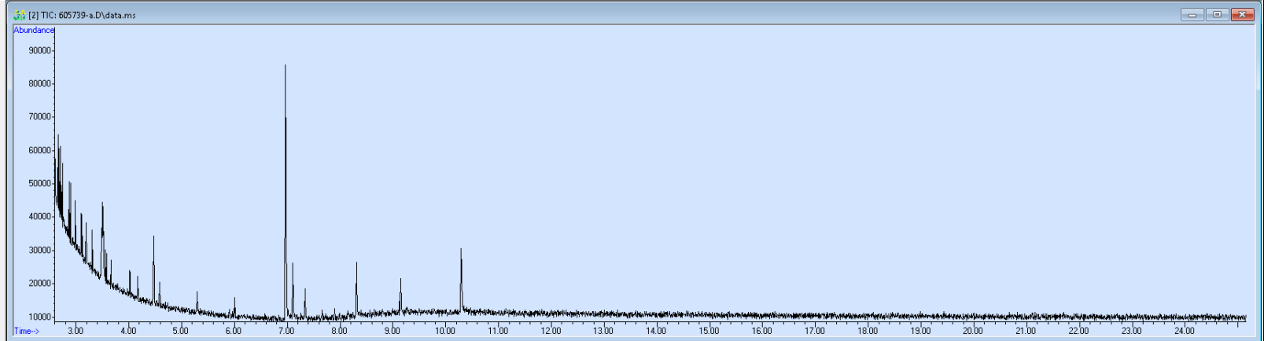Viewport: 1264px width, 341px height.
Task: Click the peak near 10.30 minutes
Action: pos(461,279)
